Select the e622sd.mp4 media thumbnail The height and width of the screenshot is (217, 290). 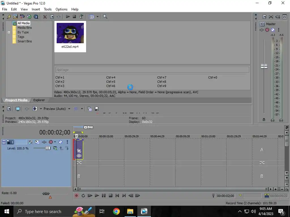[x=70, y=36]
